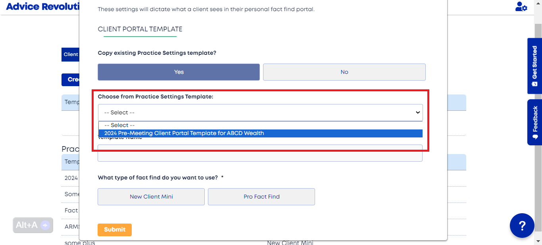542x245 pixels.
Task: Click the Template Name input field
Action: [260, 153]
